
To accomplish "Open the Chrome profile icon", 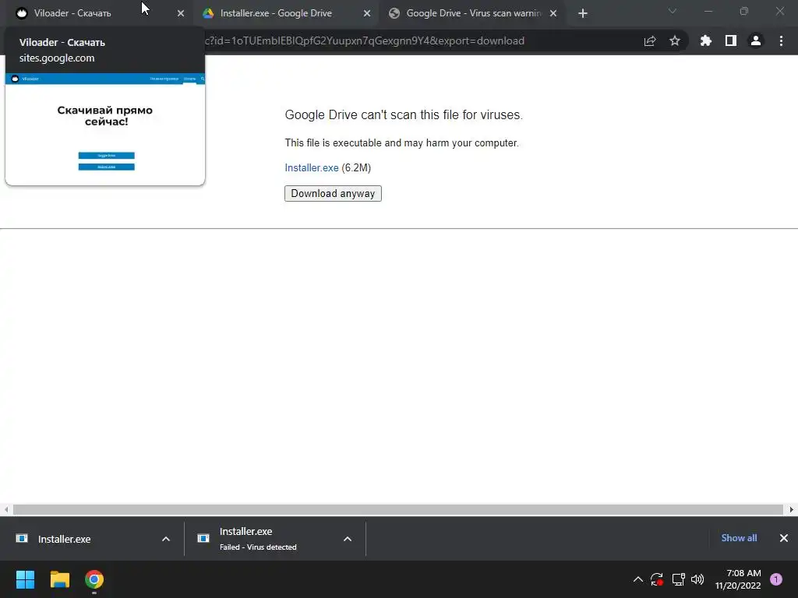I will 756,40.
